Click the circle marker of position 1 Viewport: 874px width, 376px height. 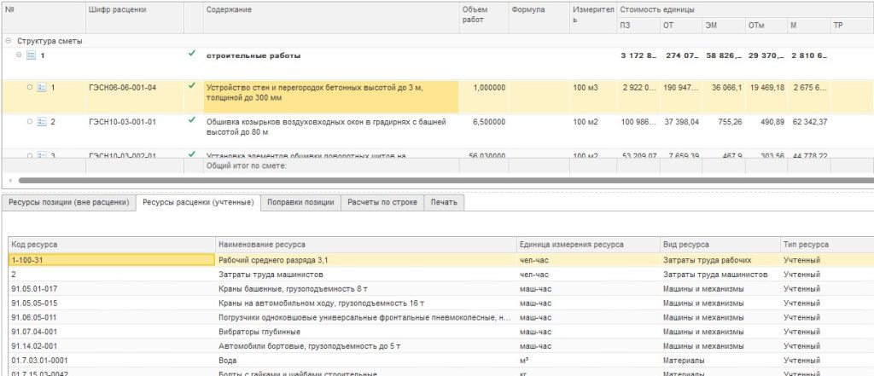29,87
